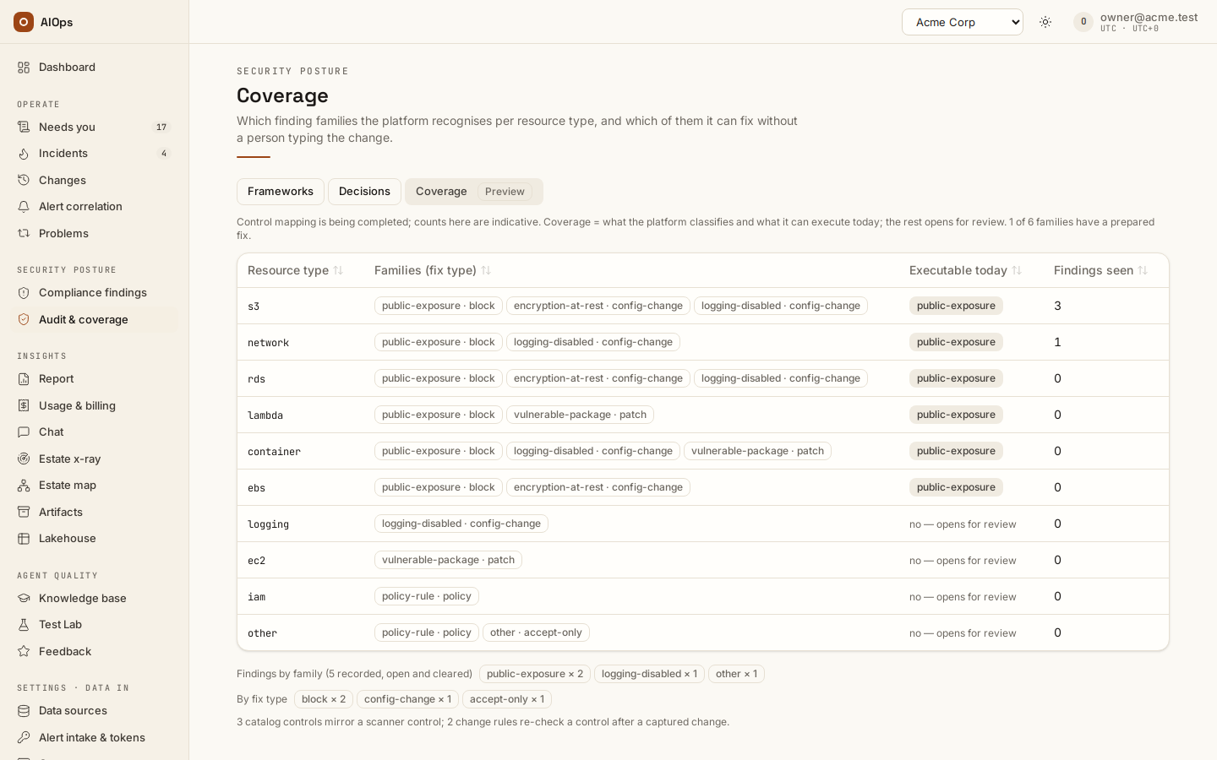1217x760 pixels.
Task: Click the 'public-exposure × 2' summary chip
Action: (535, 674)
